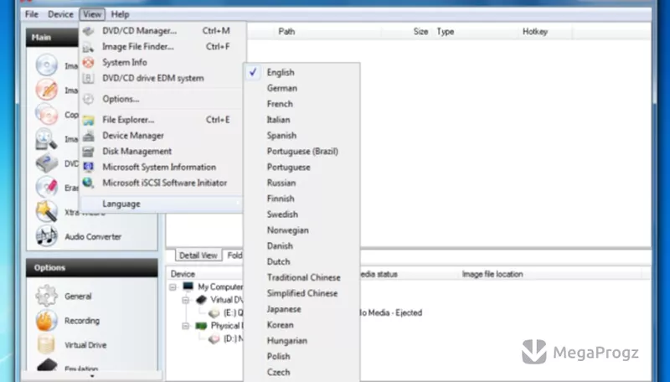Switch language to Simplified Chinese
The width and height of the screenshot is (670, 382).
click(301, 293)
